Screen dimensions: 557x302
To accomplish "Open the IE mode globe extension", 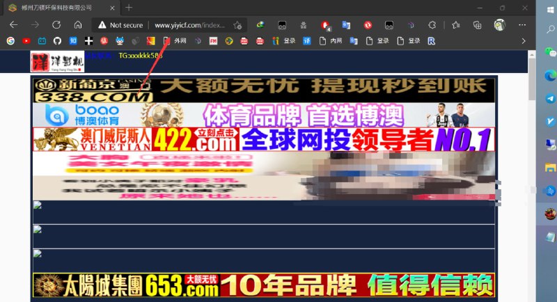I will [260, 25].
